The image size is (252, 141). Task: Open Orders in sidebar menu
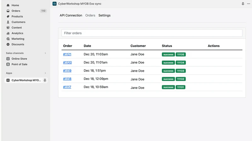(x=16, y=11)
